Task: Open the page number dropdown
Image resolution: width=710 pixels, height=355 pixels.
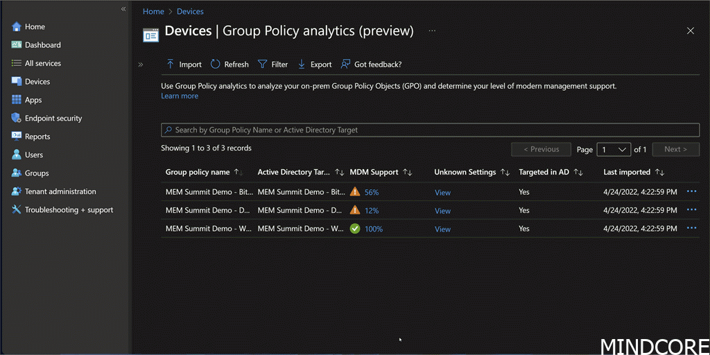Action: (x=614, y=149)
